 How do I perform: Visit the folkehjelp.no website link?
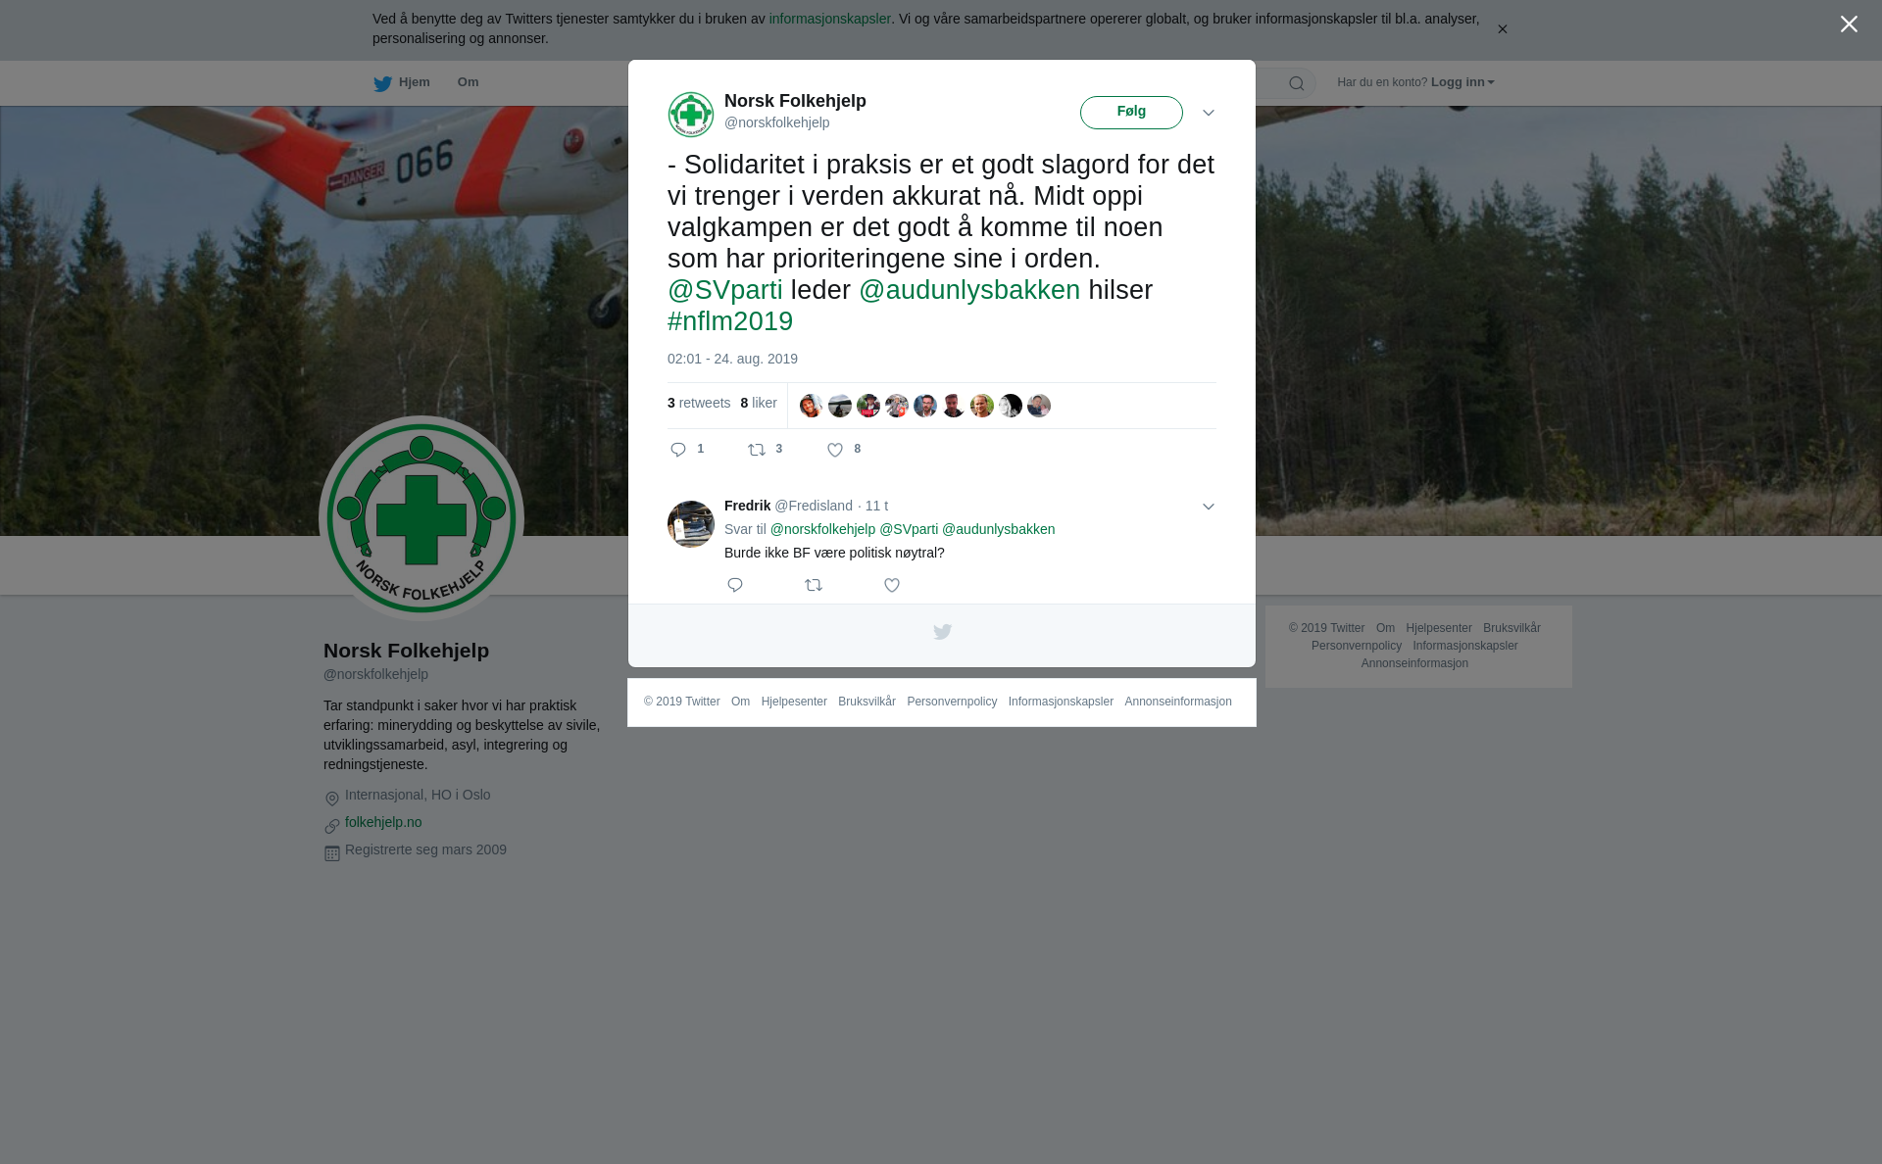pos(383,822)
